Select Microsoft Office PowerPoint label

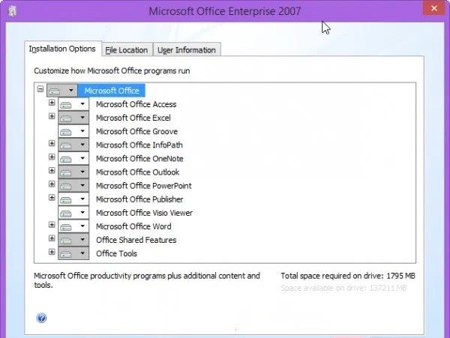143,186
